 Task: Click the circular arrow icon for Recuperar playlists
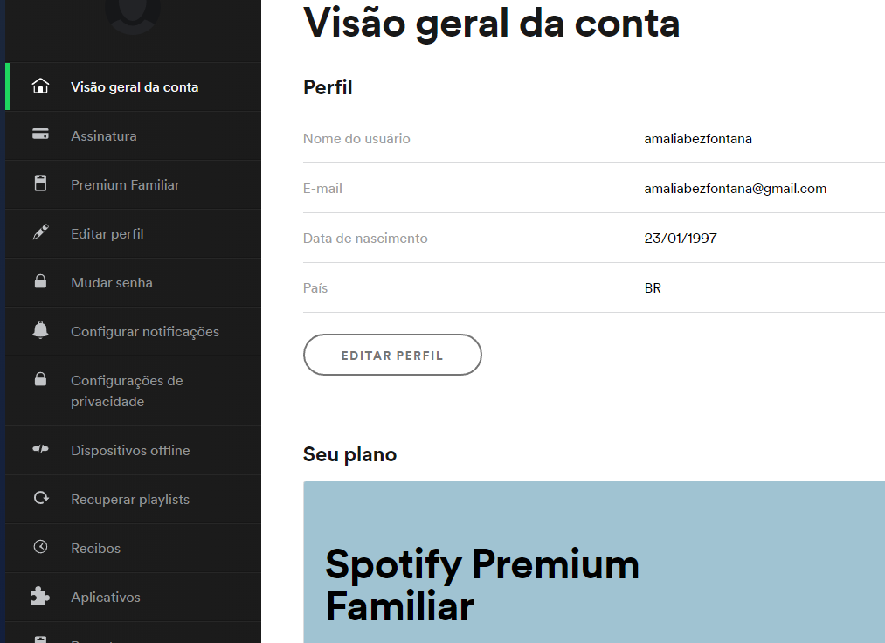[41, 498]
